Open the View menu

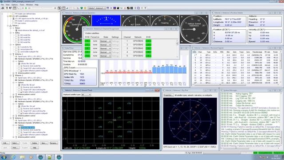[x=8, y=5]
